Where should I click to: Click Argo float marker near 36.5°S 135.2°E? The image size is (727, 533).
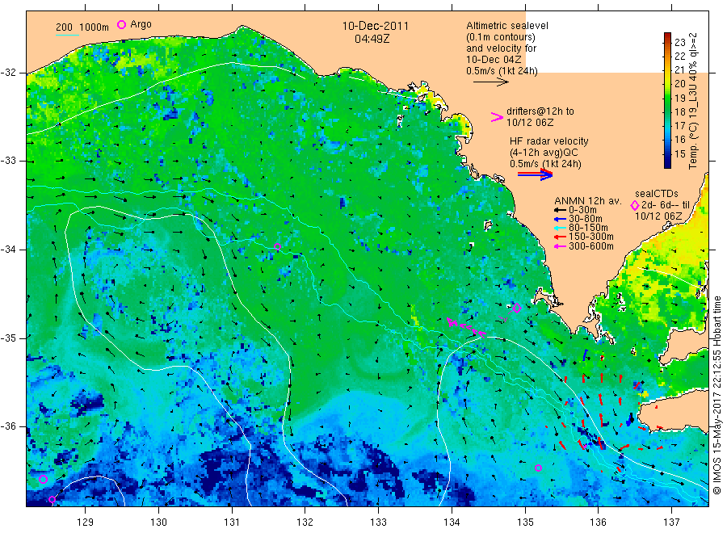[x=538, y=468]
